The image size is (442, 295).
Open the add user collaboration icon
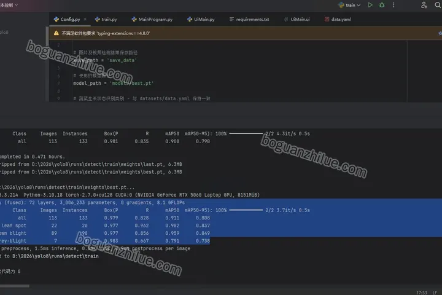[424, 5]
